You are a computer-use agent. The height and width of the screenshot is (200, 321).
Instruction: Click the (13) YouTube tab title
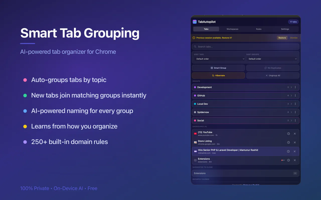pos(205,132)
